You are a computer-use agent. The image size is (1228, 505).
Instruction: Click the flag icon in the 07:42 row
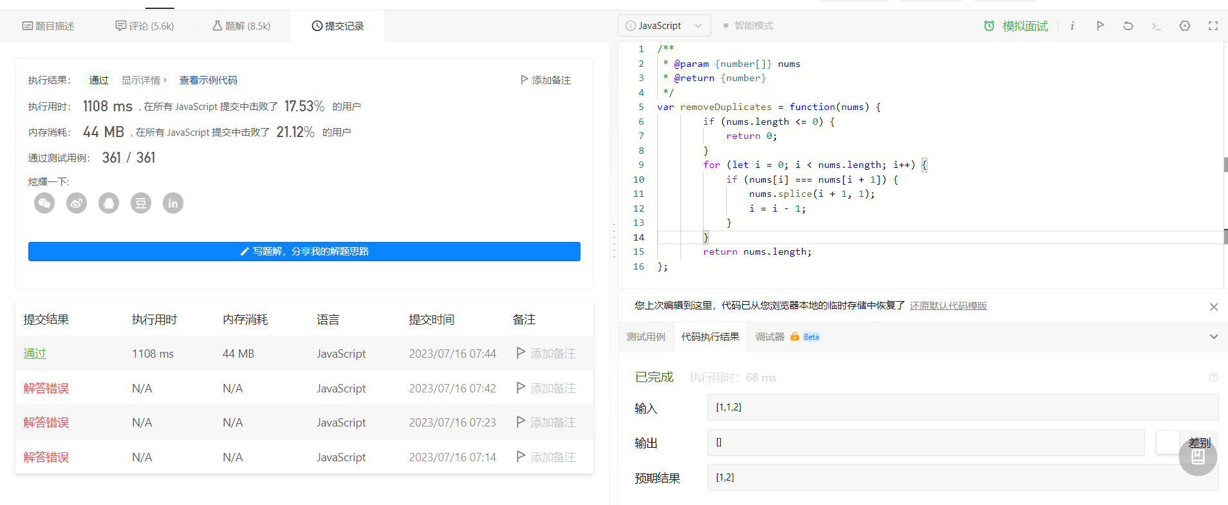pyautogui.click(x=521, y=387)
